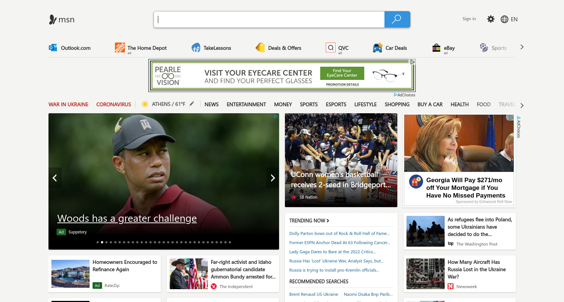Open Former ESPN Anchor trending link

tap(340, 243)
